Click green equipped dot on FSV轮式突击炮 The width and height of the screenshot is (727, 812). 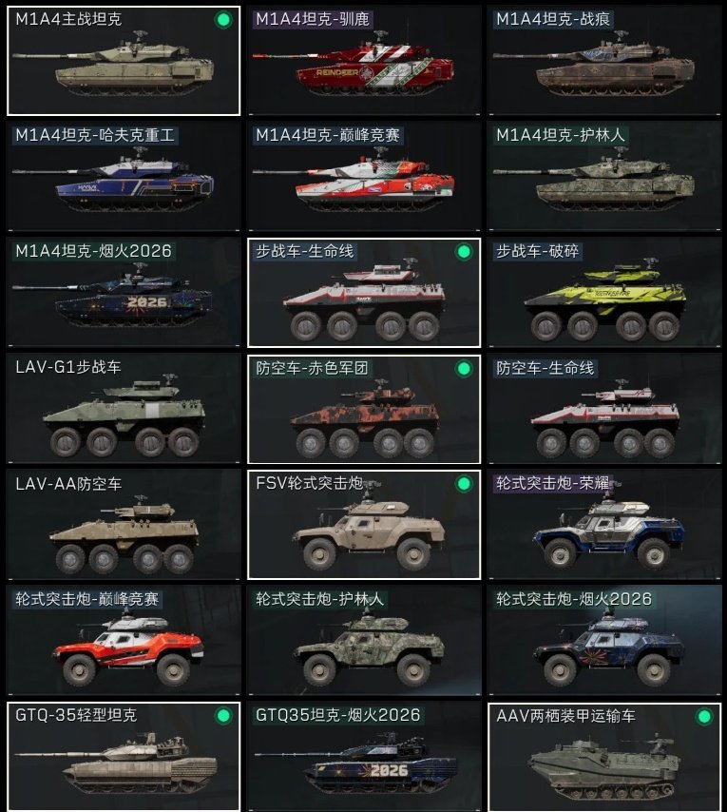pyautogui.click(x=464, y=484)
